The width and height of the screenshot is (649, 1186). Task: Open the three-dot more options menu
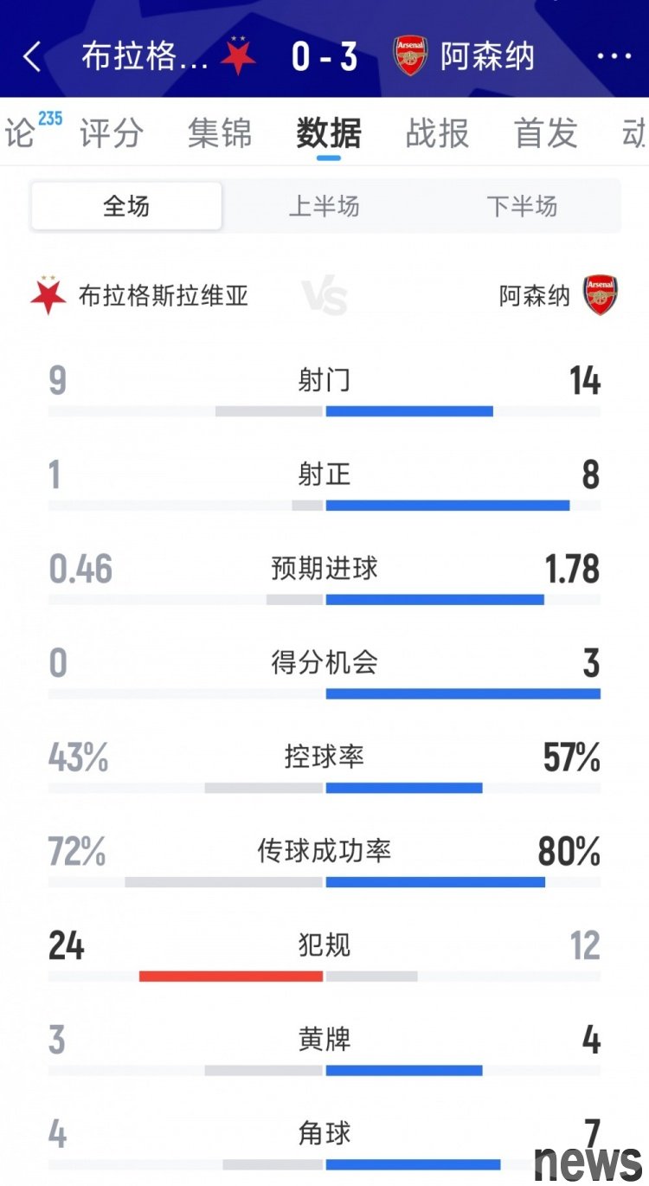click(614, 57)
